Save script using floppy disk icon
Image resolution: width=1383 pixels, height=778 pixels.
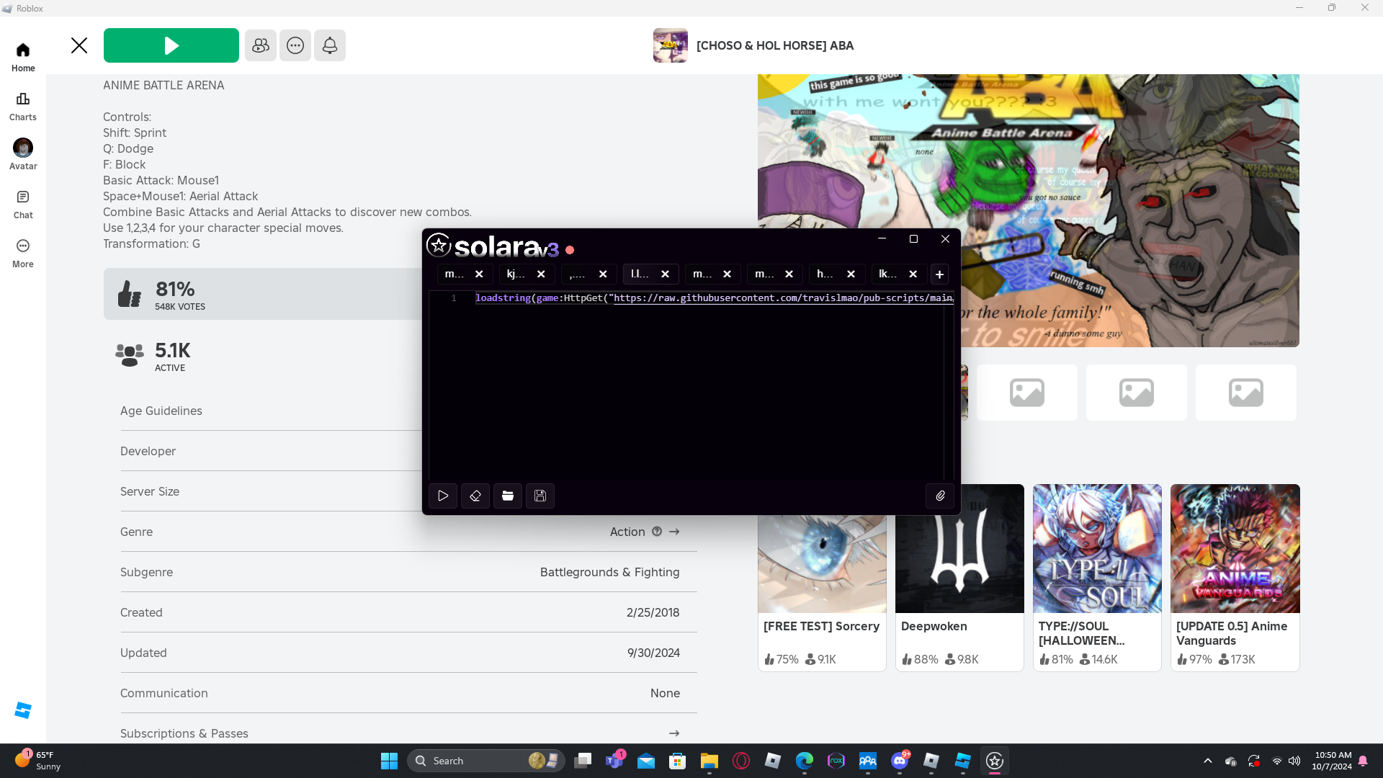[x=540, y=496]
